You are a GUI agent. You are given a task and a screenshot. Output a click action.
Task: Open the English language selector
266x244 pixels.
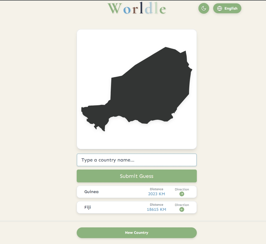pos(227,8)
